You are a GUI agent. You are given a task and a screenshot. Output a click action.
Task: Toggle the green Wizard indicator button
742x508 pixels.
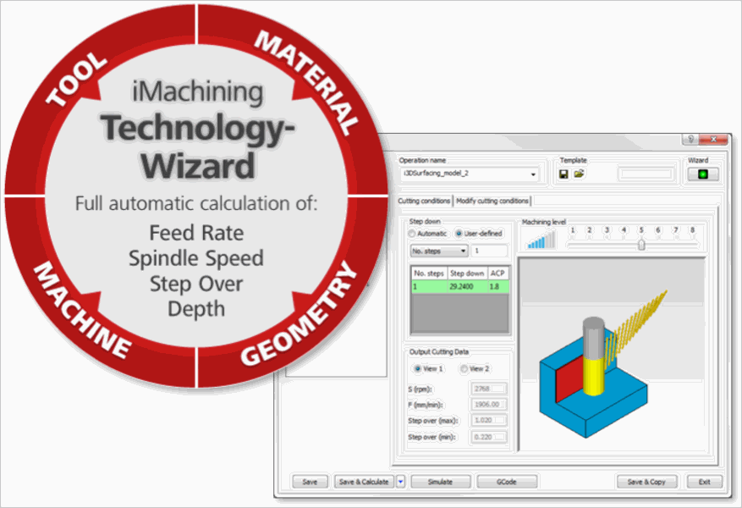(x=702, y=174)
